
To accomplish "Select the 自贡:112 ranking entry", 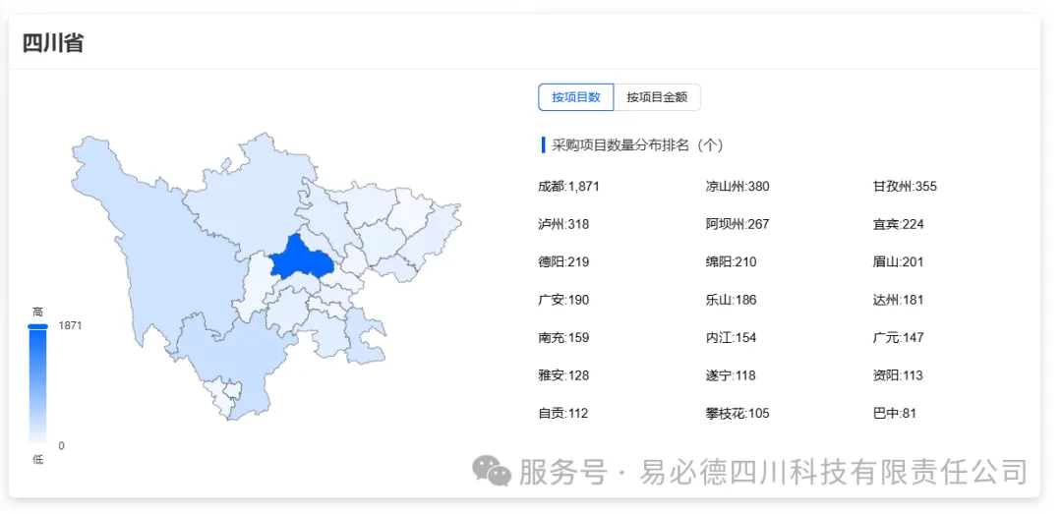I will point(562,413).
